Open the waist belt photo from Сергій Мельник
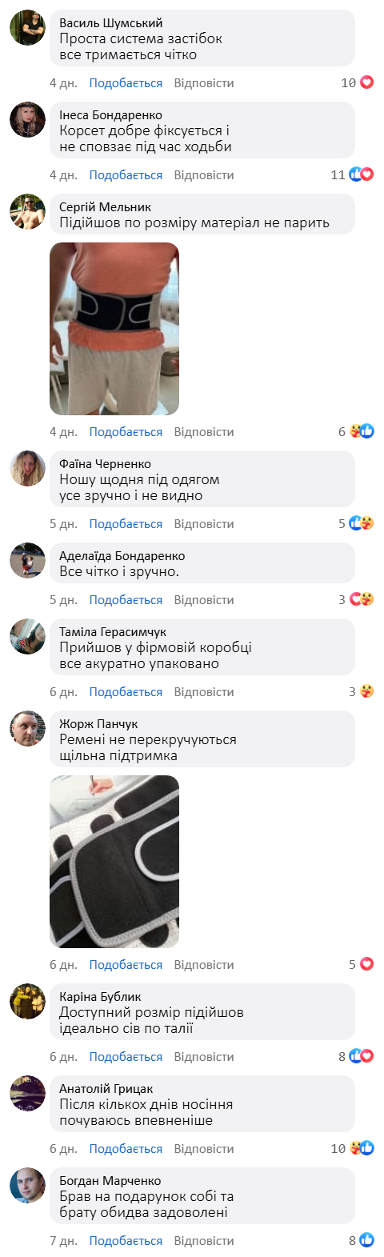The height and width of the screenshot is (1257, 384). pos(114,329)
